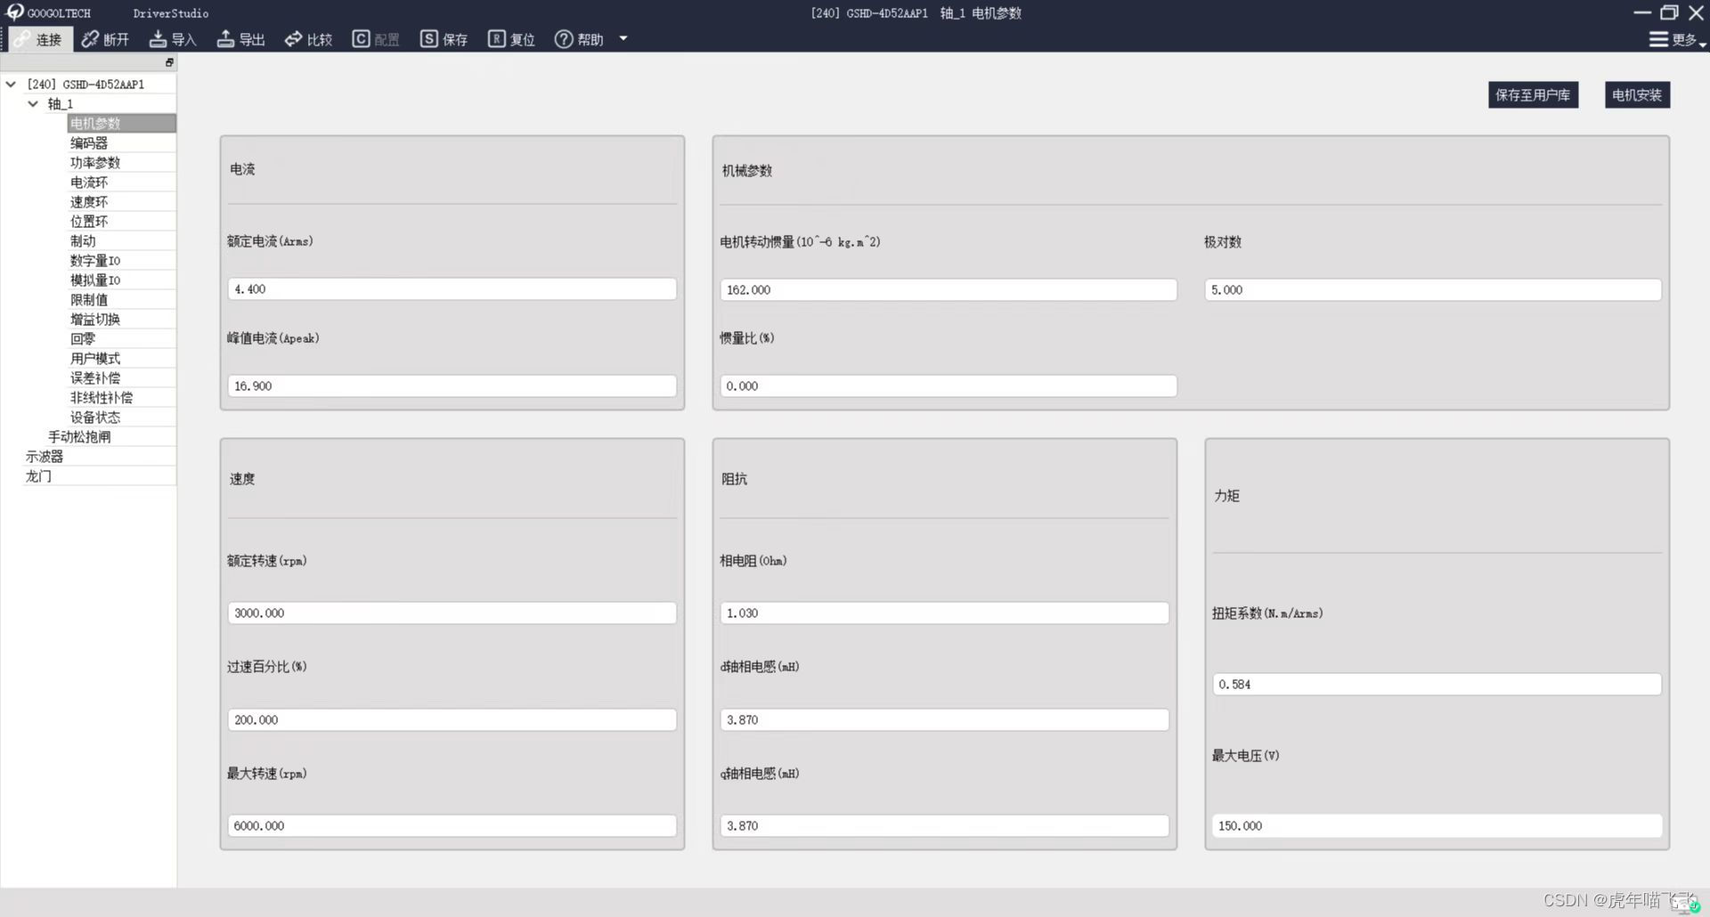The image size is (1710, 917).
Task: Open 功率参数 in the tree
Action: (122, 162)
